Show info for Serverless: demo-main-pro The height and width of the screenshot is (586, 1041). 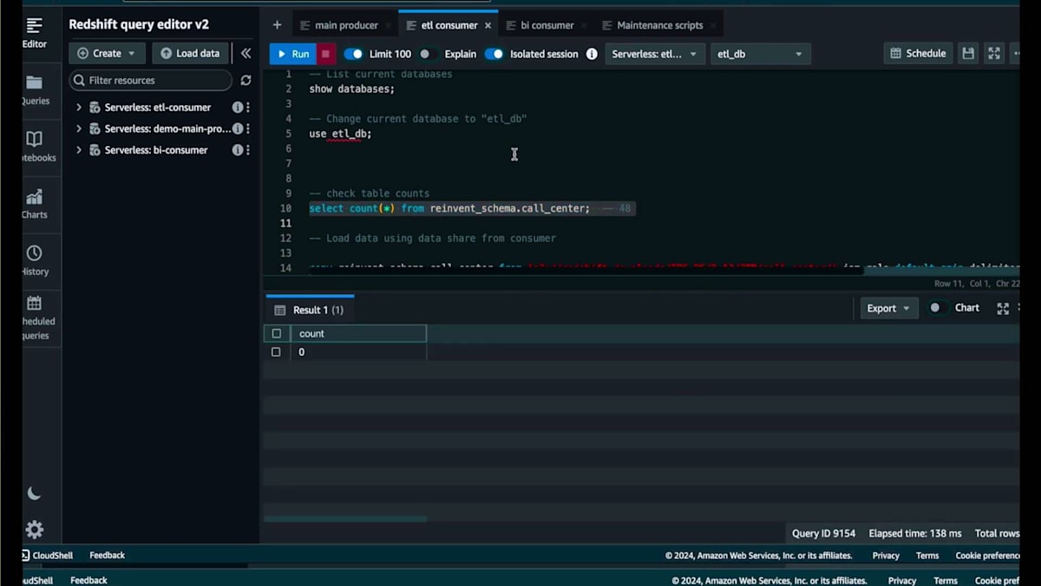coord(237,128)
